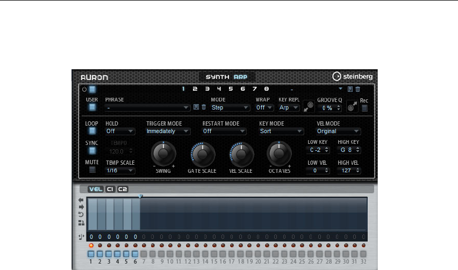Open the TRIGGER MODE dropdown
The height and width of the screenshot is (270, 458).
click(168, 131)
